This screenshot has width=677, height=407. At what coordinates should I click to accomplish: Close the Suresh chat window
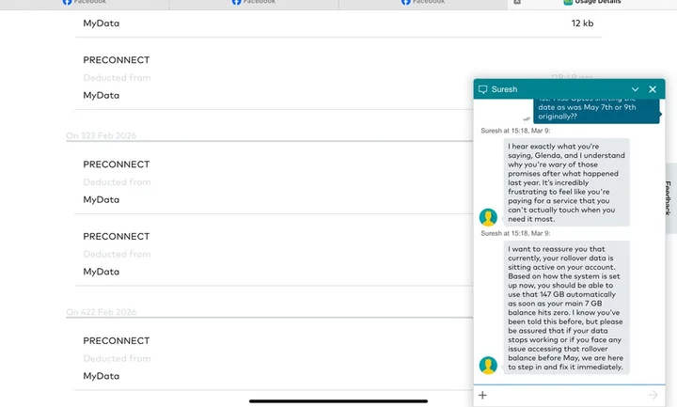pos(653,89)
